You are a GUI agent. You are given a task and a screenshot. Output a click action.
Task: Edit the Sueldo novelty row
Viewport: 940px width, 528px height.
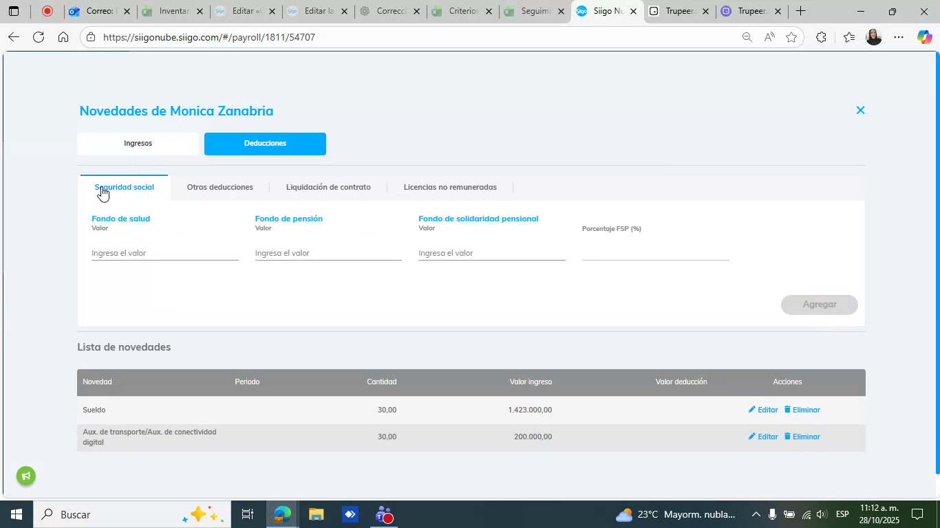pos(763,410)
